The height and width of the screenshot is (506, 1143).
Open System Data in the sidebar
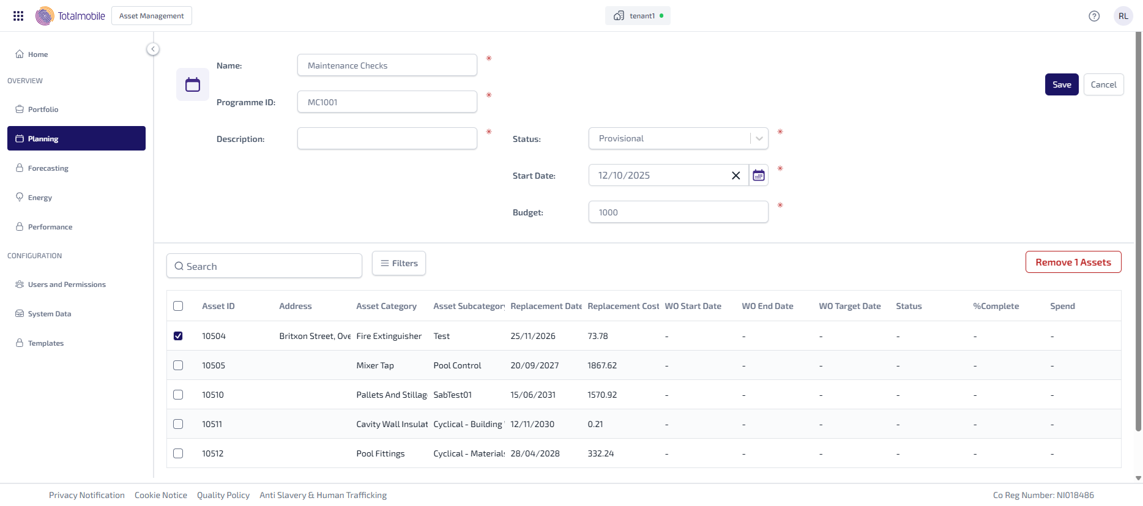[x=50, y=314]
